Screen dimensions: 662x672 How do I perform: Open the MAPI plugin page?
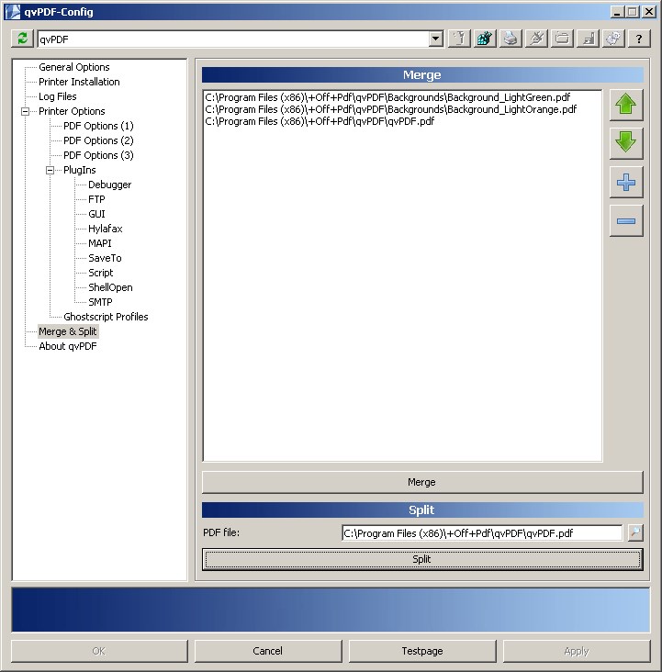coord(99,243)
